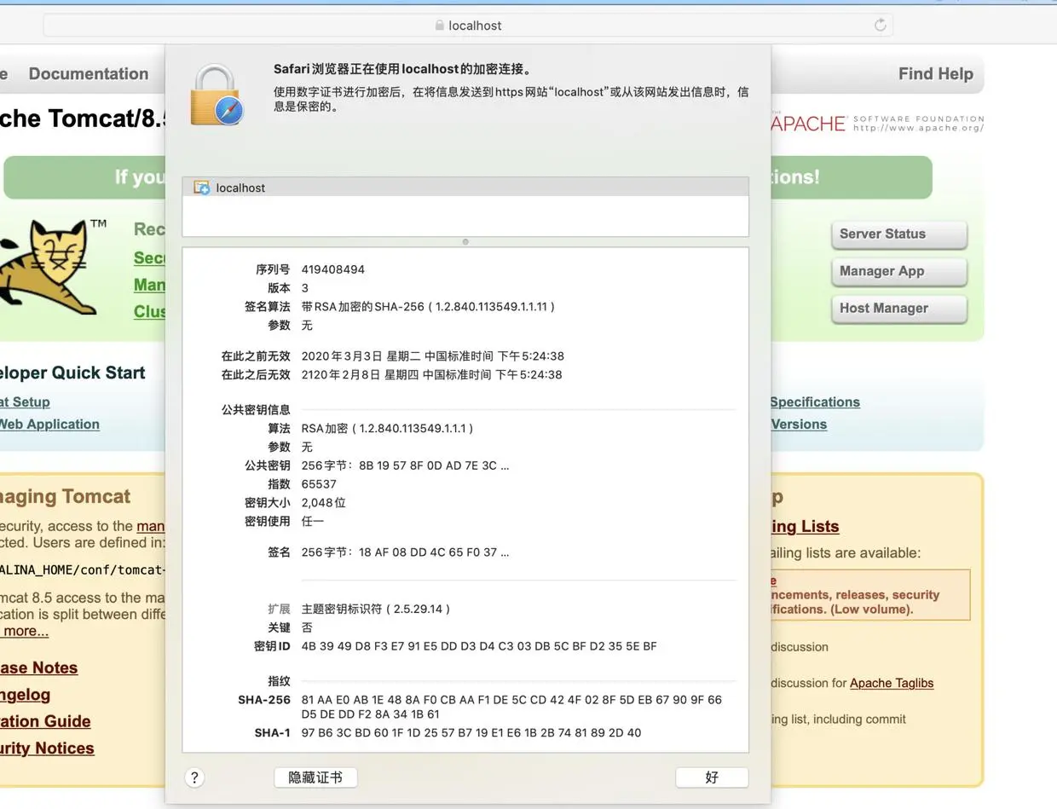Open the Security Notices link
This screenshot has width=1057, height=809.
47,748
